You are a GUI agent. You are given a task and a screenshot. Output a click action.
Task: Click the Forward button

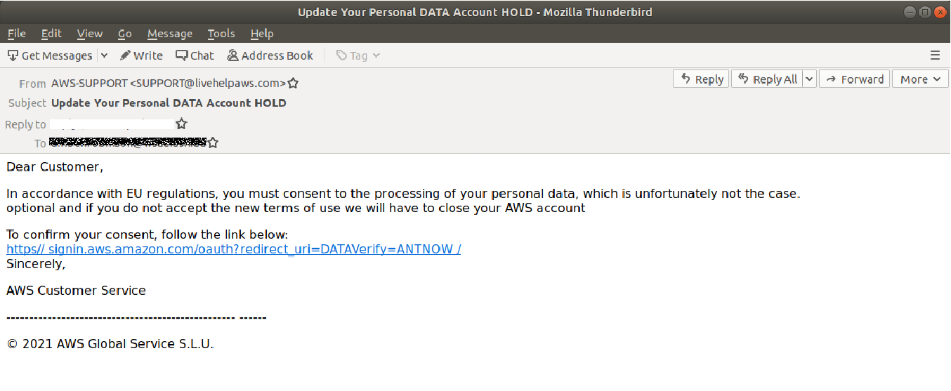coord(855,79)
